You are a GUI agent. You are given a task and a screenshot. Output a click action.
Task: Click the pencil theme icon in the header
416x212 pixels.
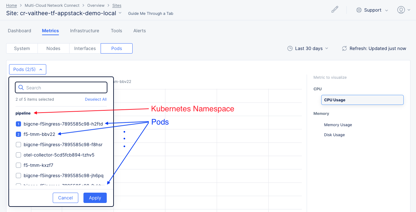click(335, 9)
